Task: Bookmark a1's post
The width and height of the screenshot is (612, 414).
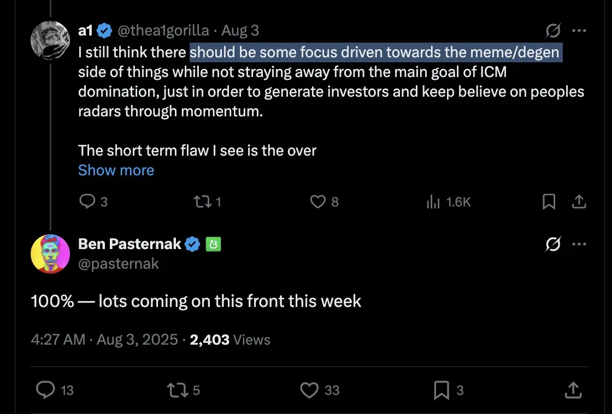Action: (549, 202)
